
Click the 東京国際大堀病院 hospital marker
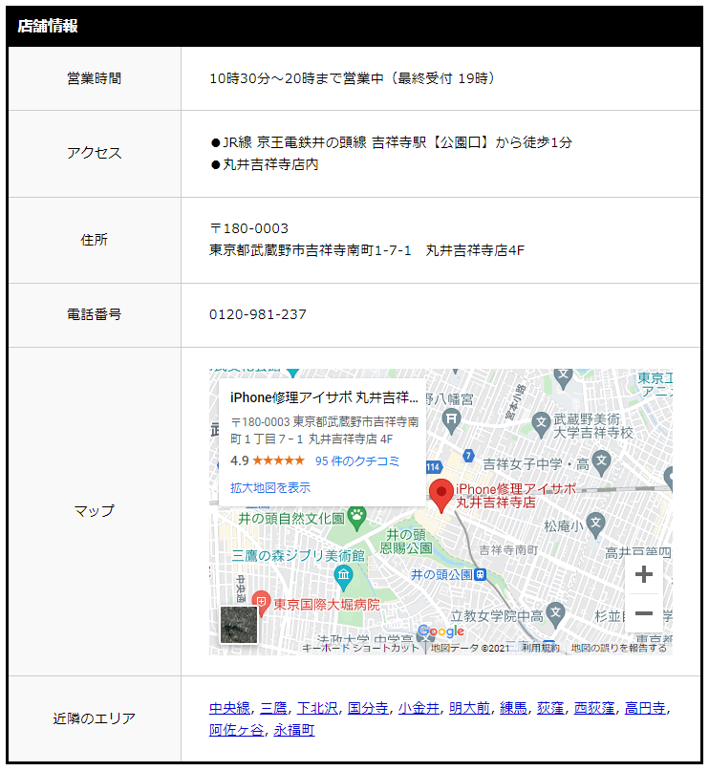pyautogui.click(x=261, y=603)
